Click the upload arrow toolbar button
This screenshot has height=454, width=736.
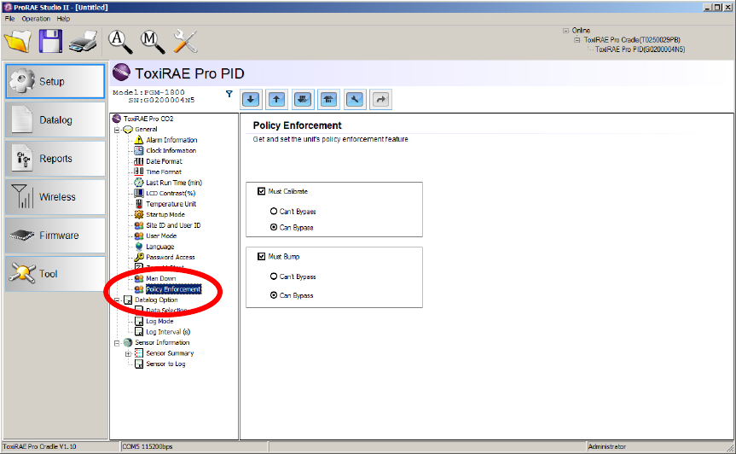click(276, 99)
